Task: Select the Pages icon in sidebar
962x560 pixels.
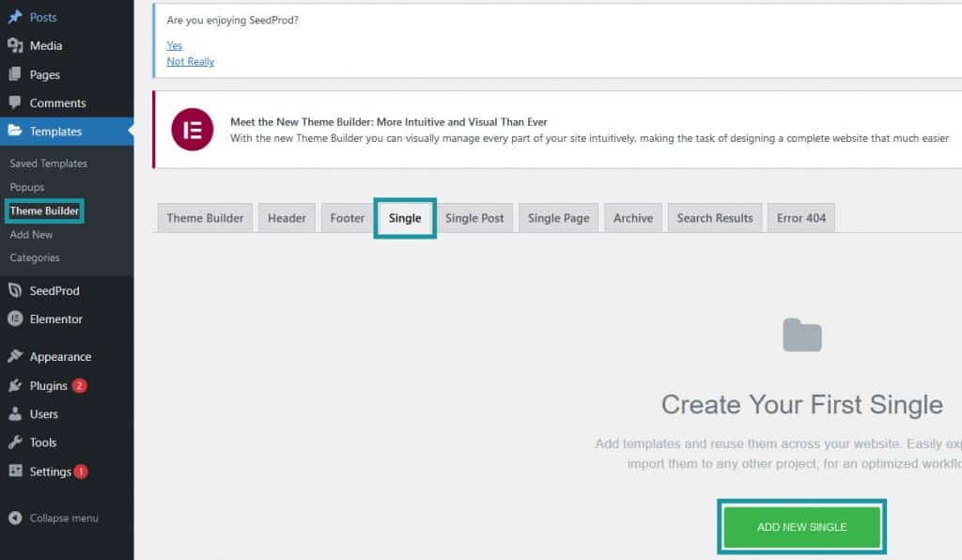Action: [x=13, y=73]
